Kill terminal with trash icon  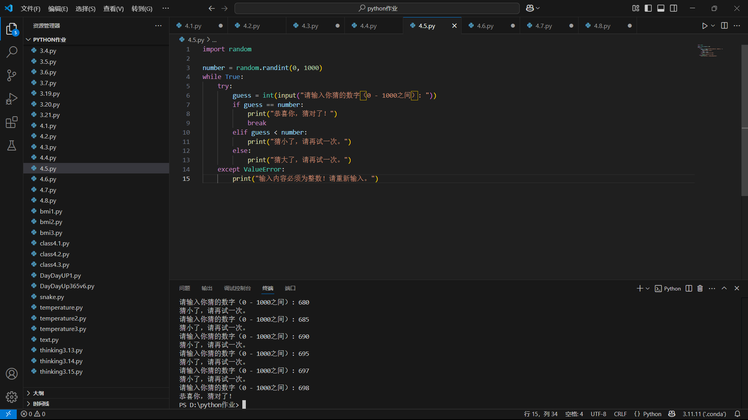click(700, 288)
